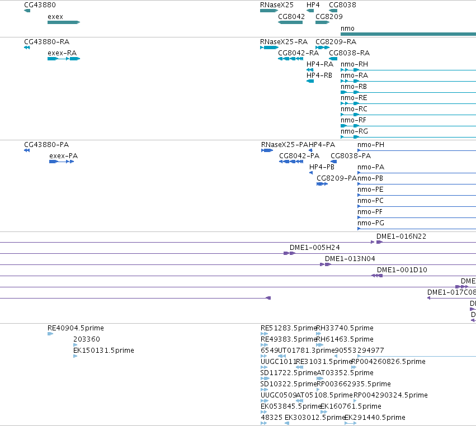This screenshot has width=476, height=426.
Task: Open the nmo-PG protein label
Action: 371,223
